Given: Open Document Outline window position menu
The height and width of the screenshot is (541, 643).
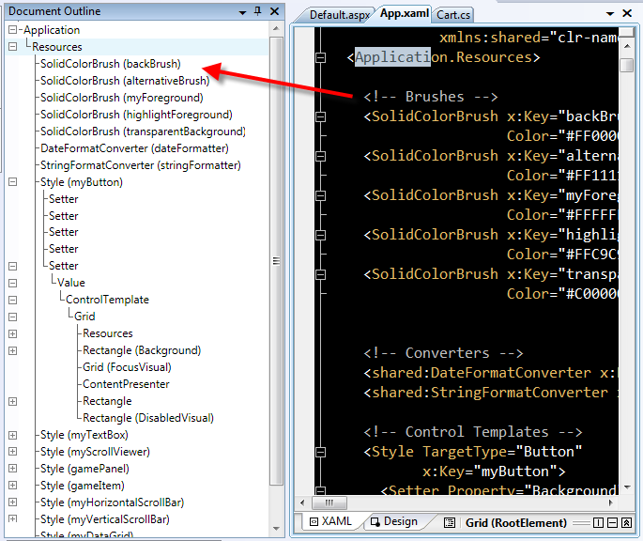Looking at the screenshot, I should 242,11.
